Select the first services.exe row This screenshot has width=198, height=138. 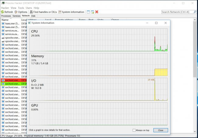pos(14,30)
